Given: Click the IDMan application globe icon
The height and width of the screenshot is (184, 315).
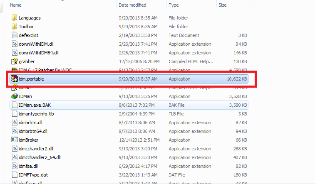Looking at the screenshot, I should (x=15, y=96).
